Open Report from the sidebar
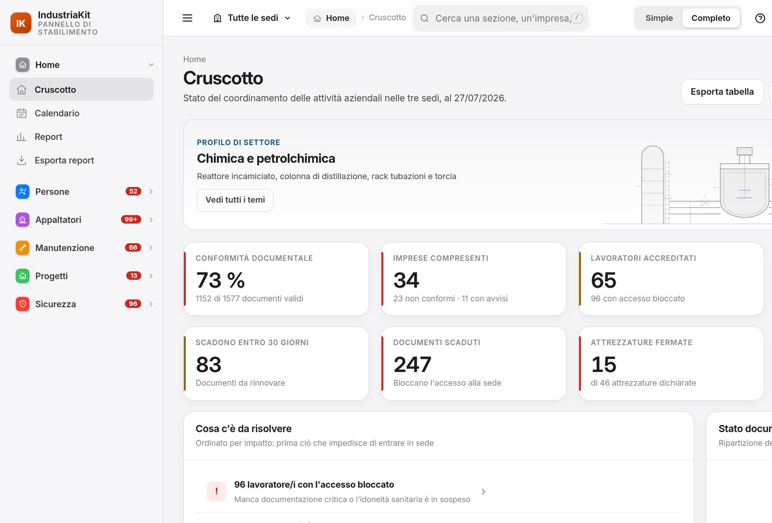772x523 pixels. point(81,137)
